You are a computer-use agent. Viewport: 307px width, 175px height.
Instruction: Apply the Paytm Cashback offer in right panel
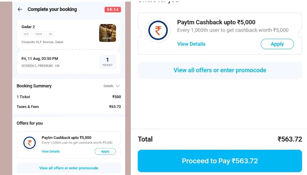277,44
